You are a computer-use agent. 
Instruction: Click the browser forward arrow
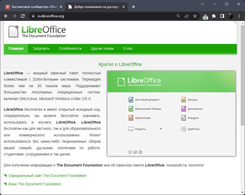(14, 16)
